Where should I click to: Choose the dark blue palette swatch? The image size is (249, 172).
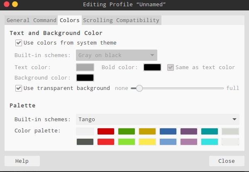pos(168,132)
